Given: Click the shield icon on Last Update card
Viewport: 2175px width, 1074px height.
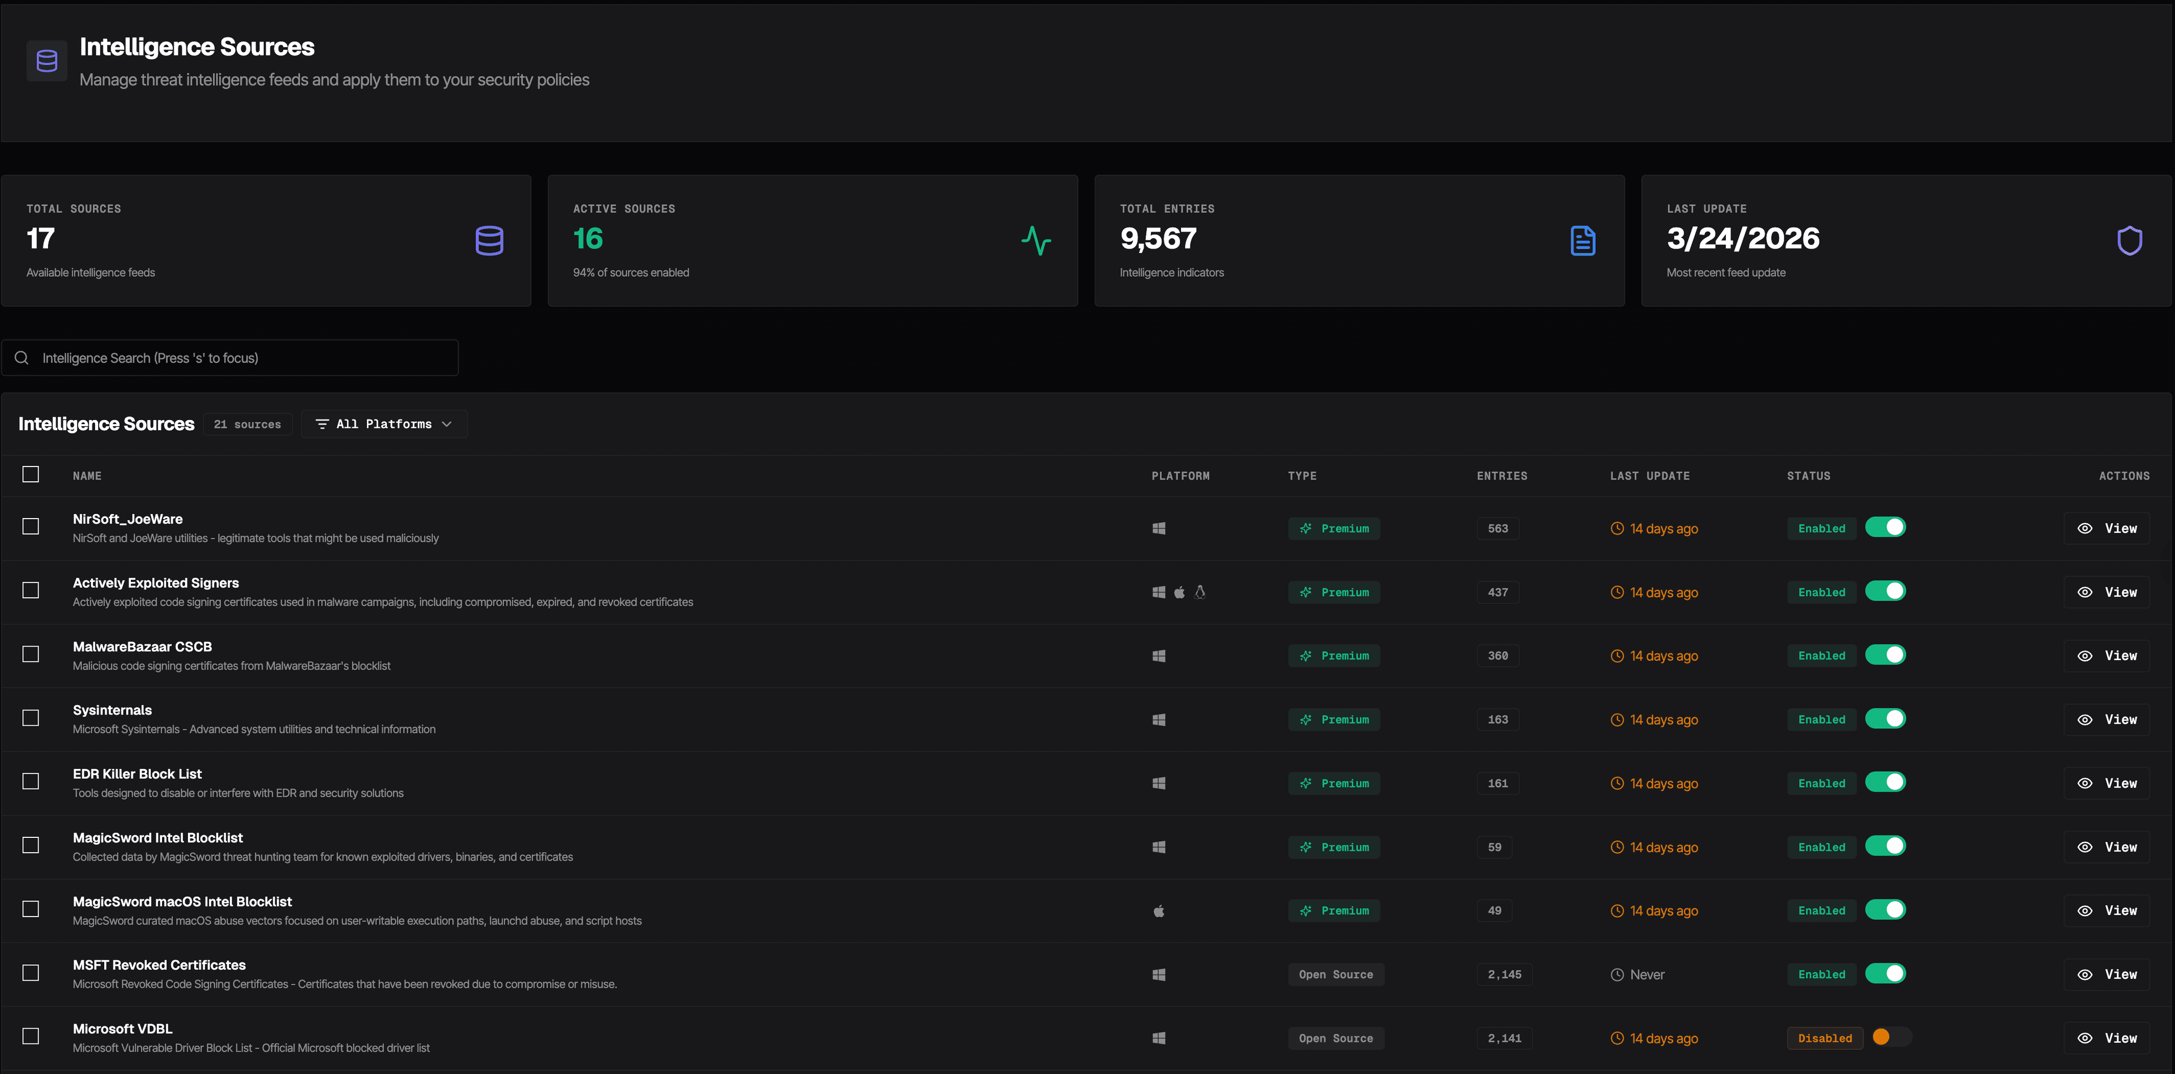Looking at the screenshot, I should tap(2130, 241).
